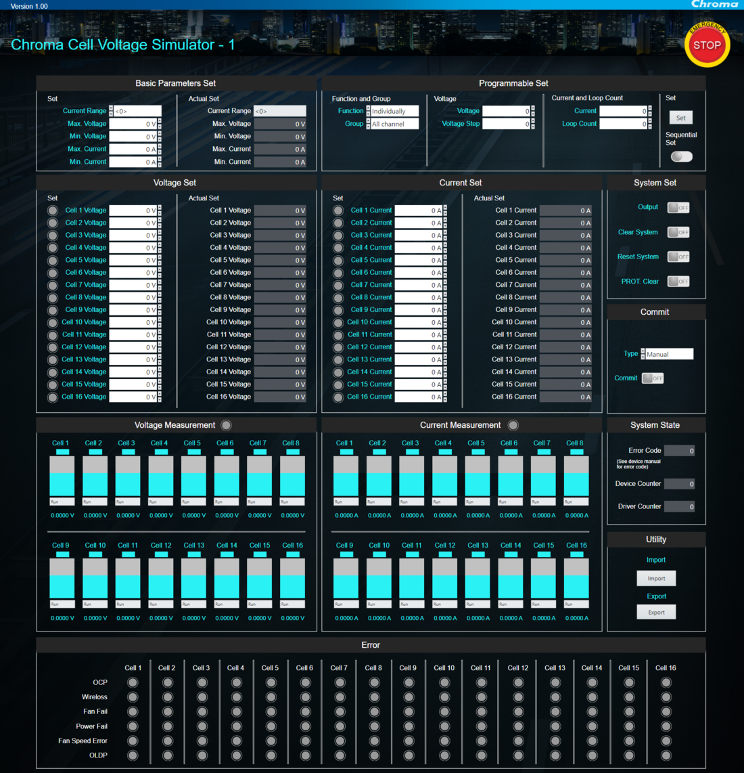
Task: Click the Cell 2 Current round indicator
Action: click(x=338, y=223)
